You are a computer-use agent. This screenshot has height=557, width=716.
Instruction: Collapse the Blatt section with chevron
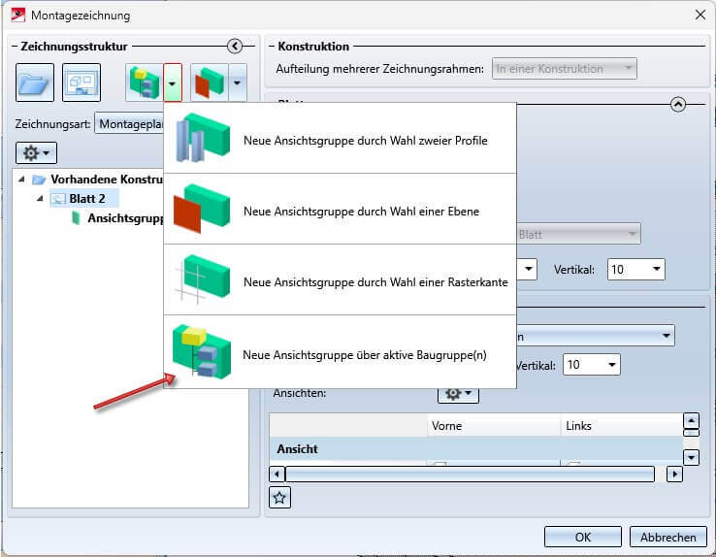678,105
